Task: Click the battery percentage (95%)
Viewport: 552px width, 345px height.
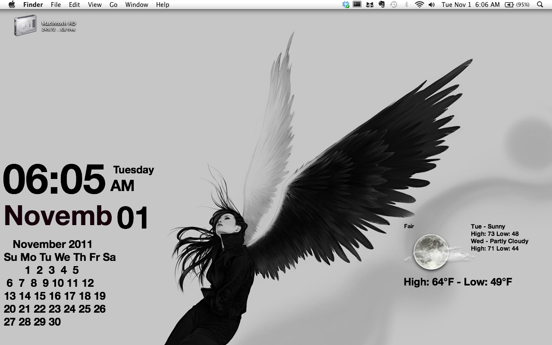Action: pos(523,5)
